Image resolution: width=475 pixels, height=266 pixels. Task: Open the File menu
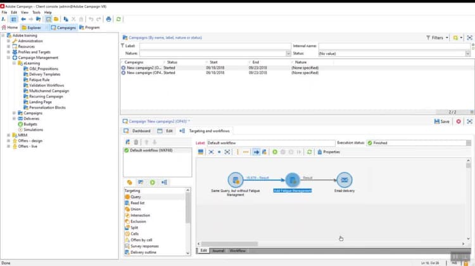click(4, 13)
